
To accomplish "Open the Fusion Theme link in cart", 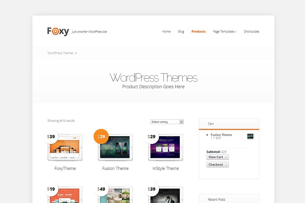I will click(221, 135).
